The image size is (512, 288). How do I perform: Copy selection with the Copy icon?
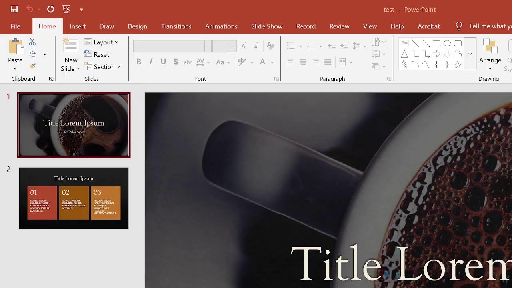pyautogui.click(x=32, y=54)
